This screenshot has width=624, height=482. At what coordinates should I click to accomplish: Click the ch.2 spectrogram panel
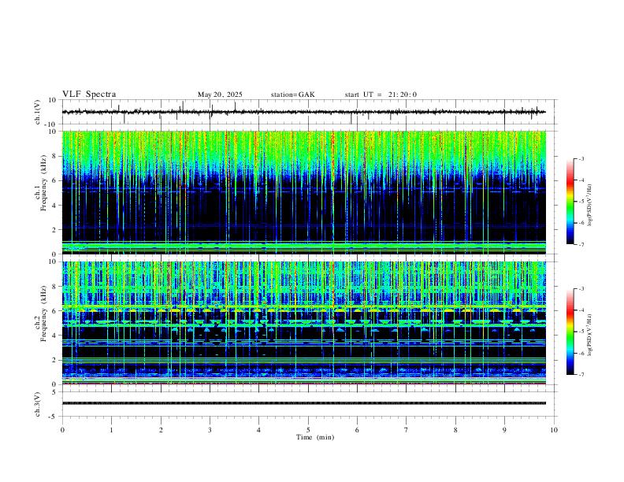pos(304,323)
